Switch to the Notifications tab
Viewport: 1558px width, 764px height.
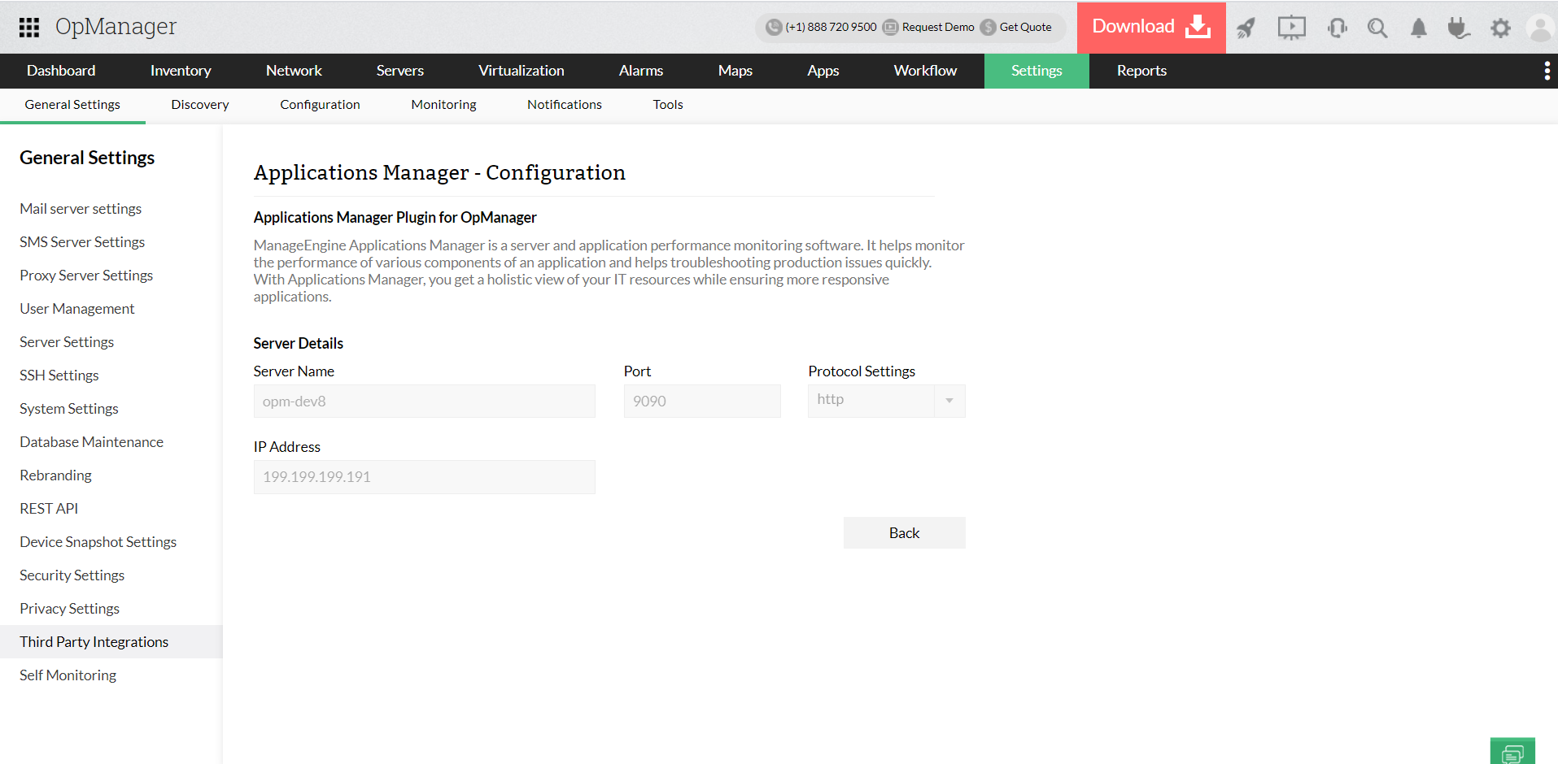[x=565, y=105]
